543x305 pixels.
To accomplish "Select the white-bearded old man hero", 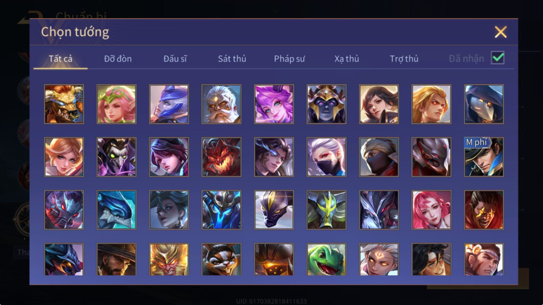I will click(221, 104).
